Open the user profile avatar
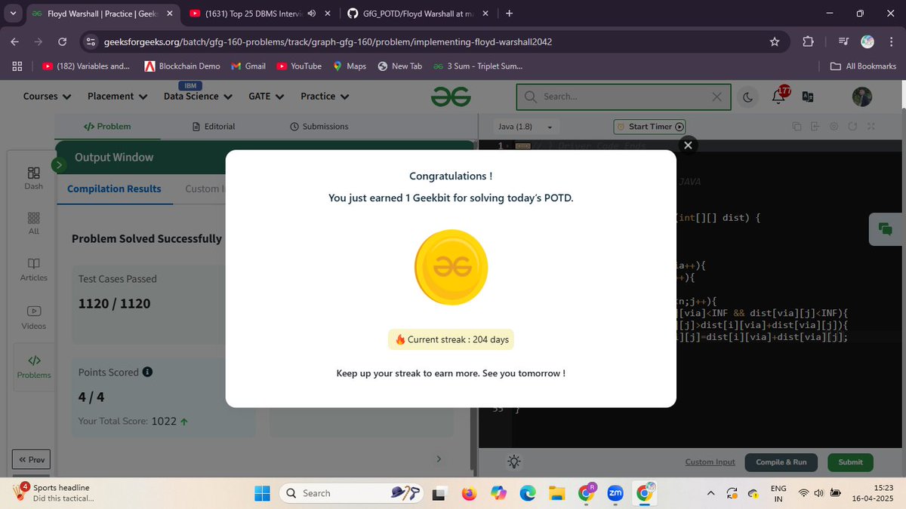The image size is (906, 509). click(x=861, y=97)
